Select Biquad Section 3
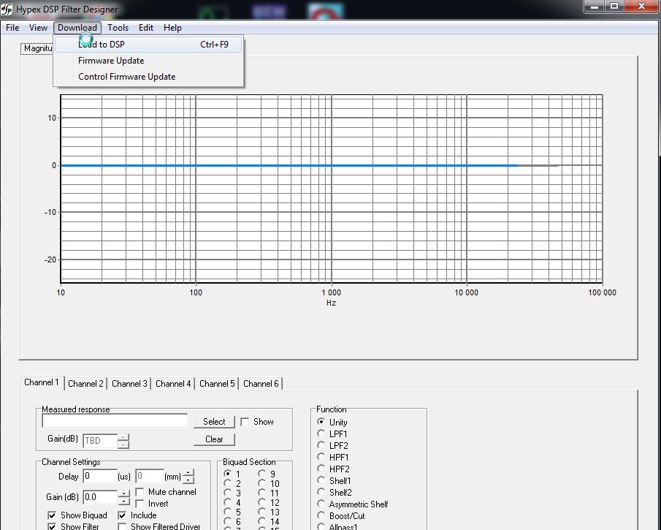Viewport: 661px width, 530px height. click(x=228, y=493)
